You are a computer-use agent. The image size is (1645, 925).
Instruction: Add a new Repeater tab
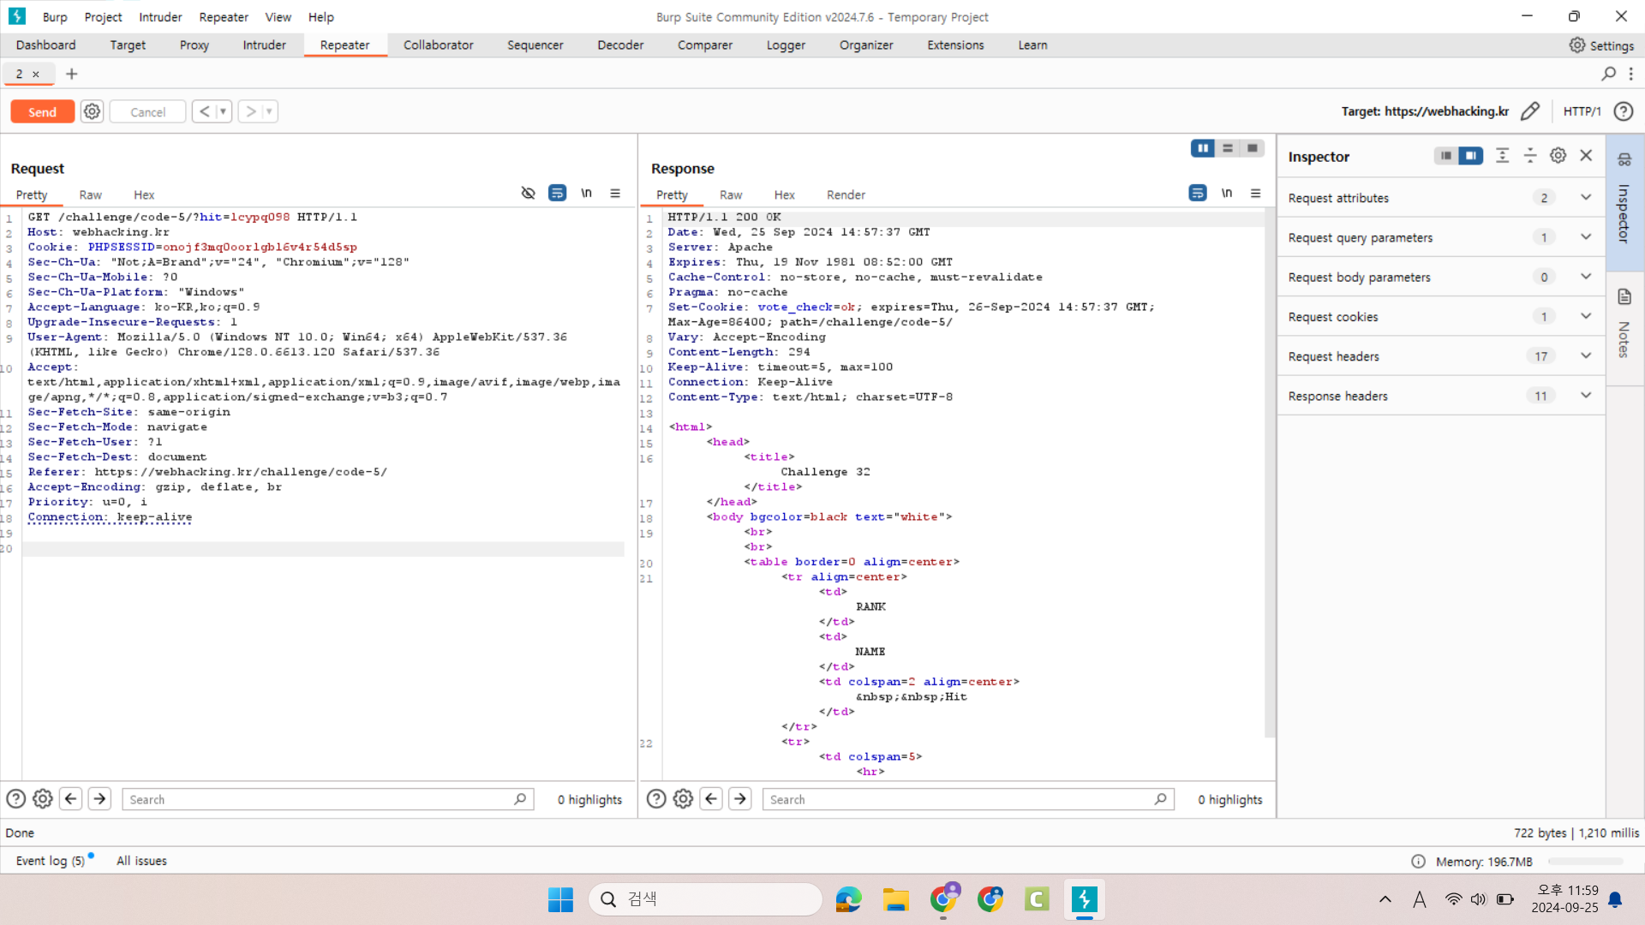pyautogui.click(x=72, y=74)
